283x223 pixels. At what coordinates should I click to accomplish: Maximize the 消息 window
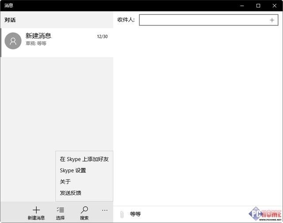[x=258, y=6]
